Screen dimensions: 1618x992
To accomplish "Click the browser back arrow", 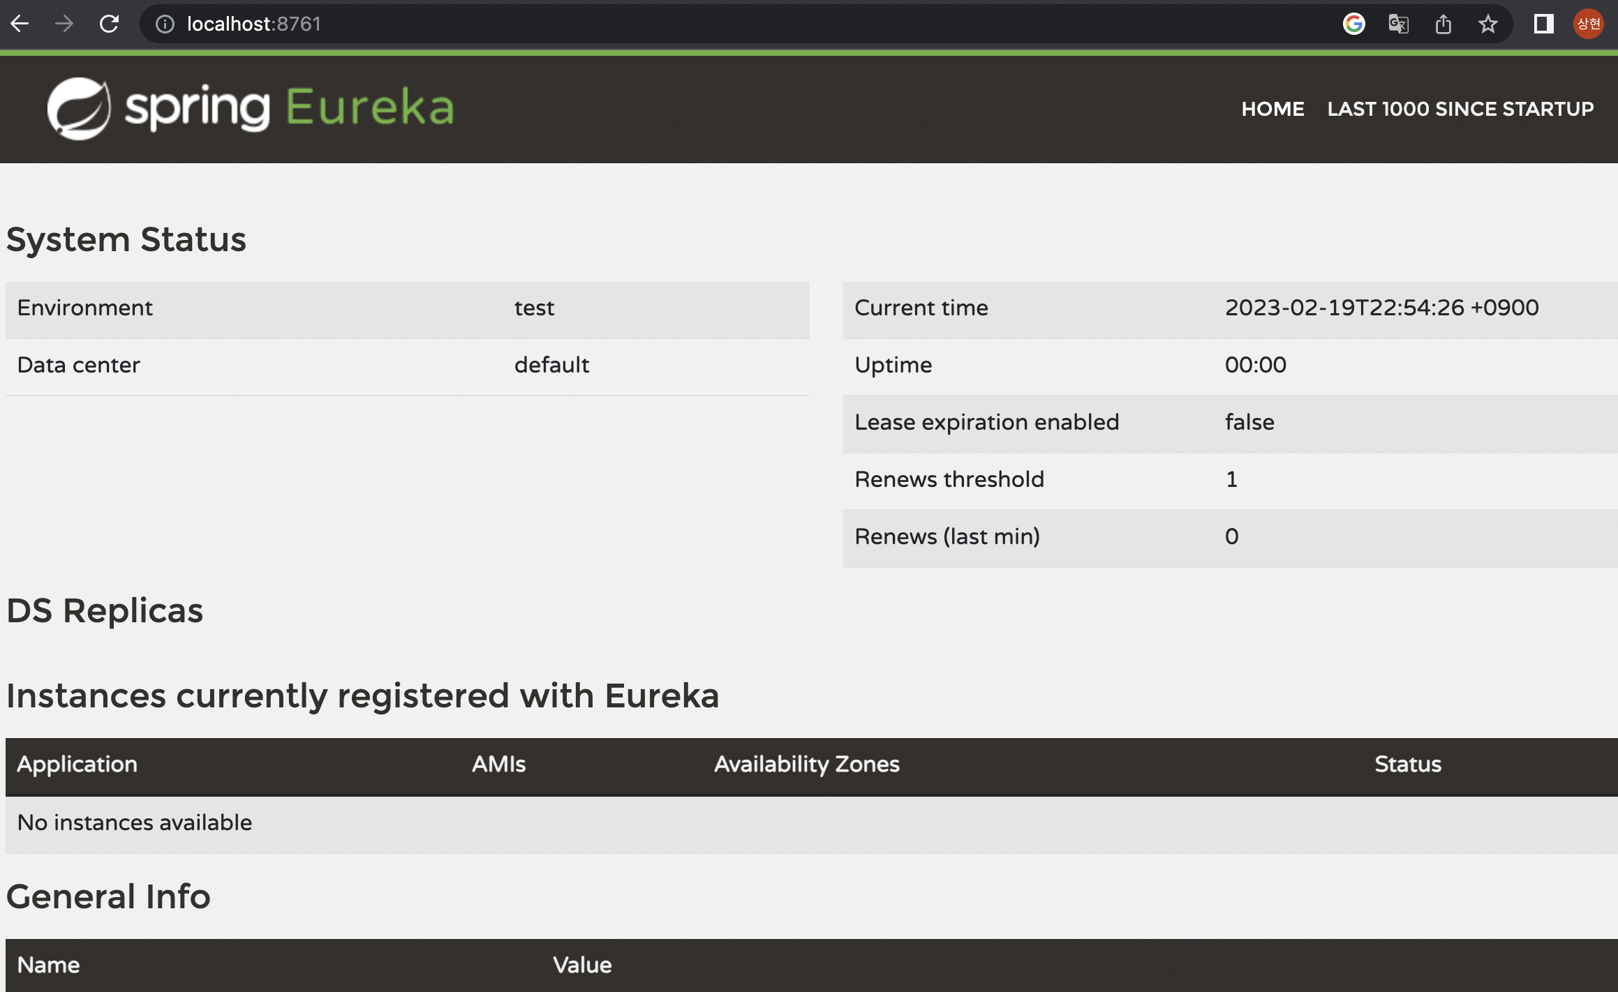I will tap(20, 24).
